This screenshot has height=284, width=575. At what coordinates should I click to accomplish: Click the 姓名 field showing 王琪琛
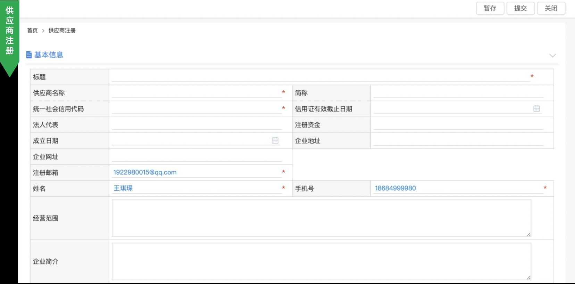tap(197, 189)
